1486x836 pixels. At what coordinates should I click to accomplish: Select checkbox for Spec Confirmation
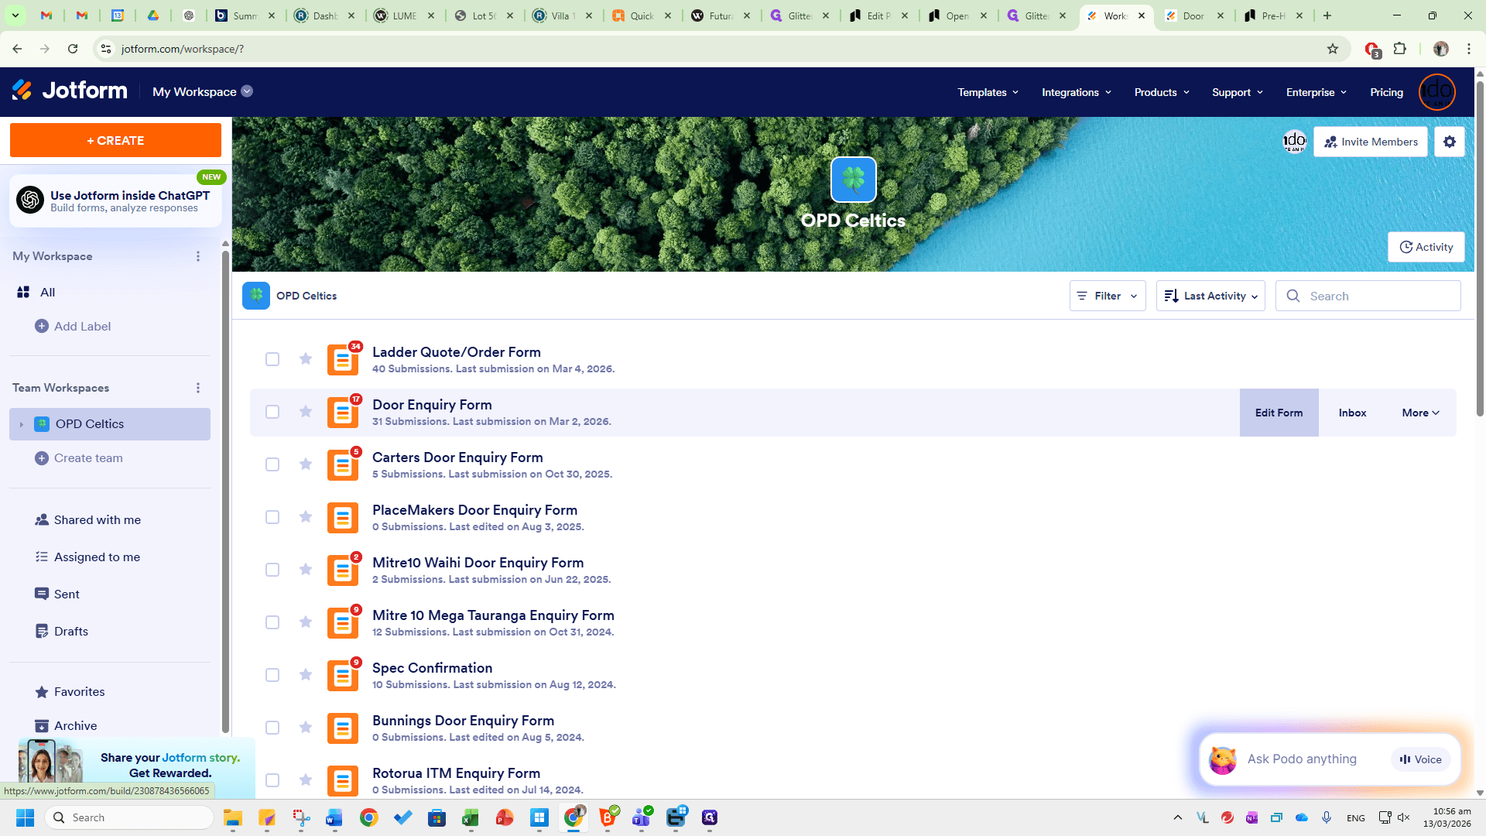point(272,675)
